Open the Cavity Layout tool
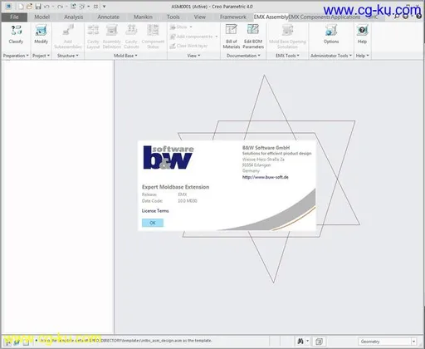 point(93,37)
